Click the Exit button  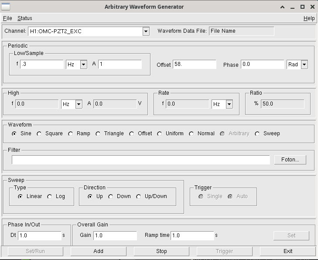[288, 251]
